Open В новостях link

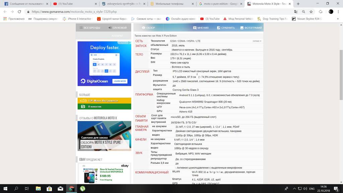105,107
